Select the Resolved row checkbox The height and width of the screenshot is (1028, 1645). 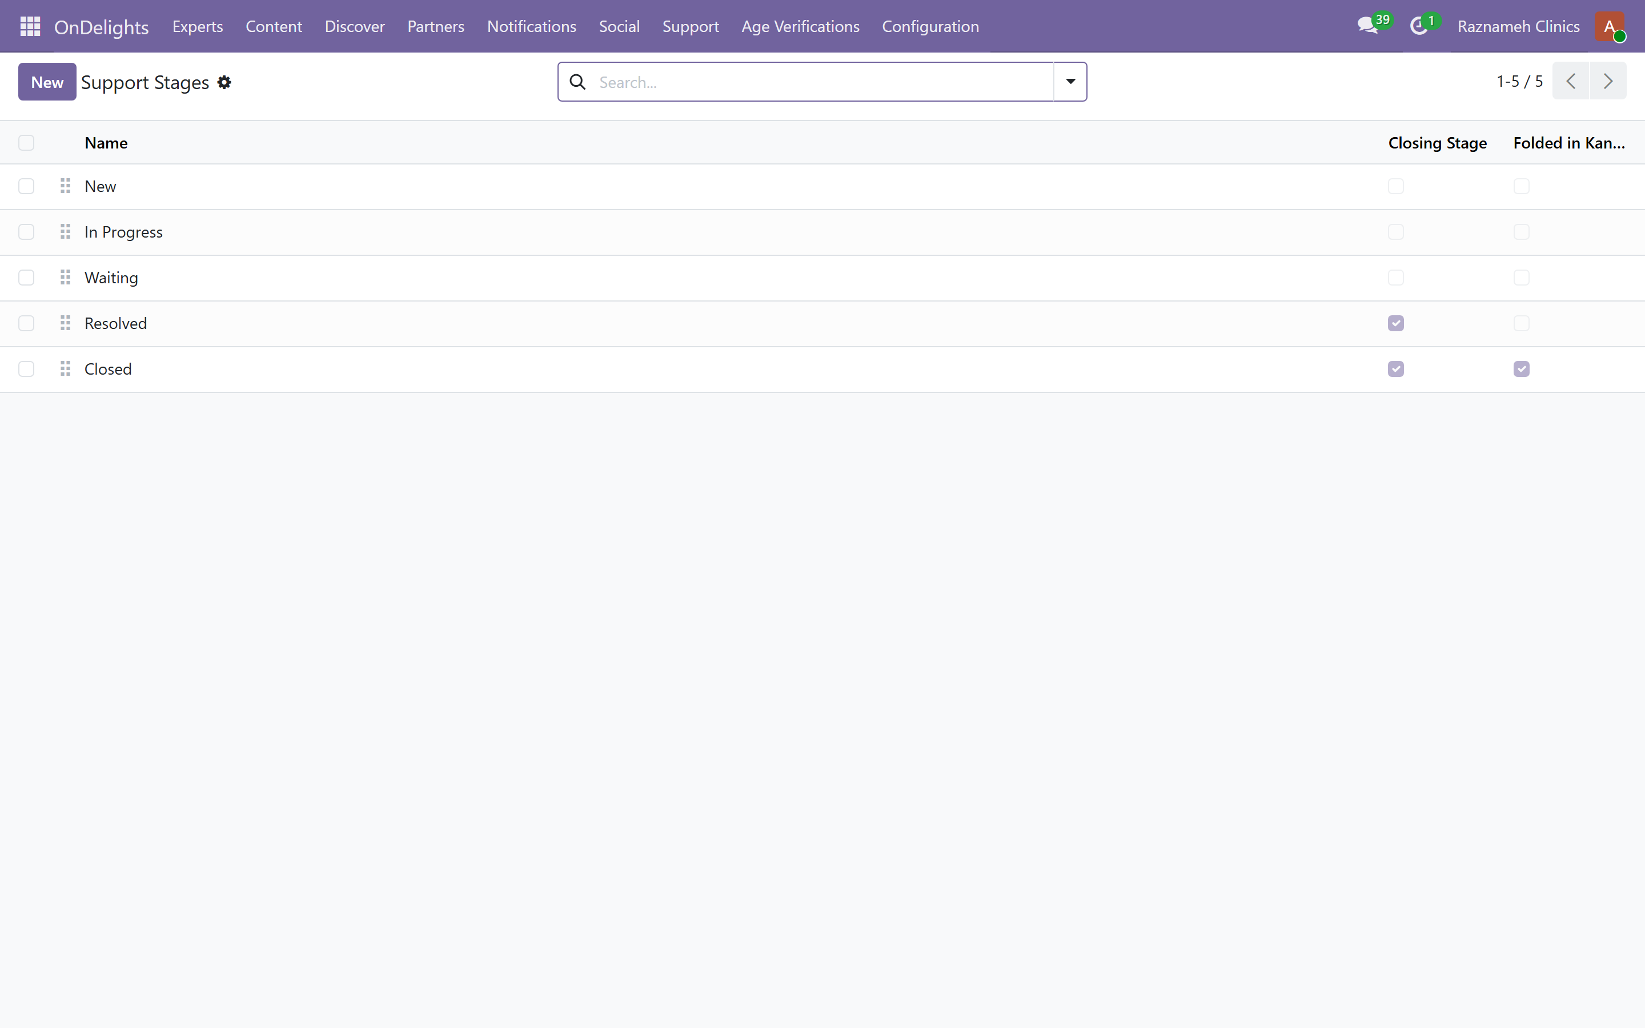point(26,323)
